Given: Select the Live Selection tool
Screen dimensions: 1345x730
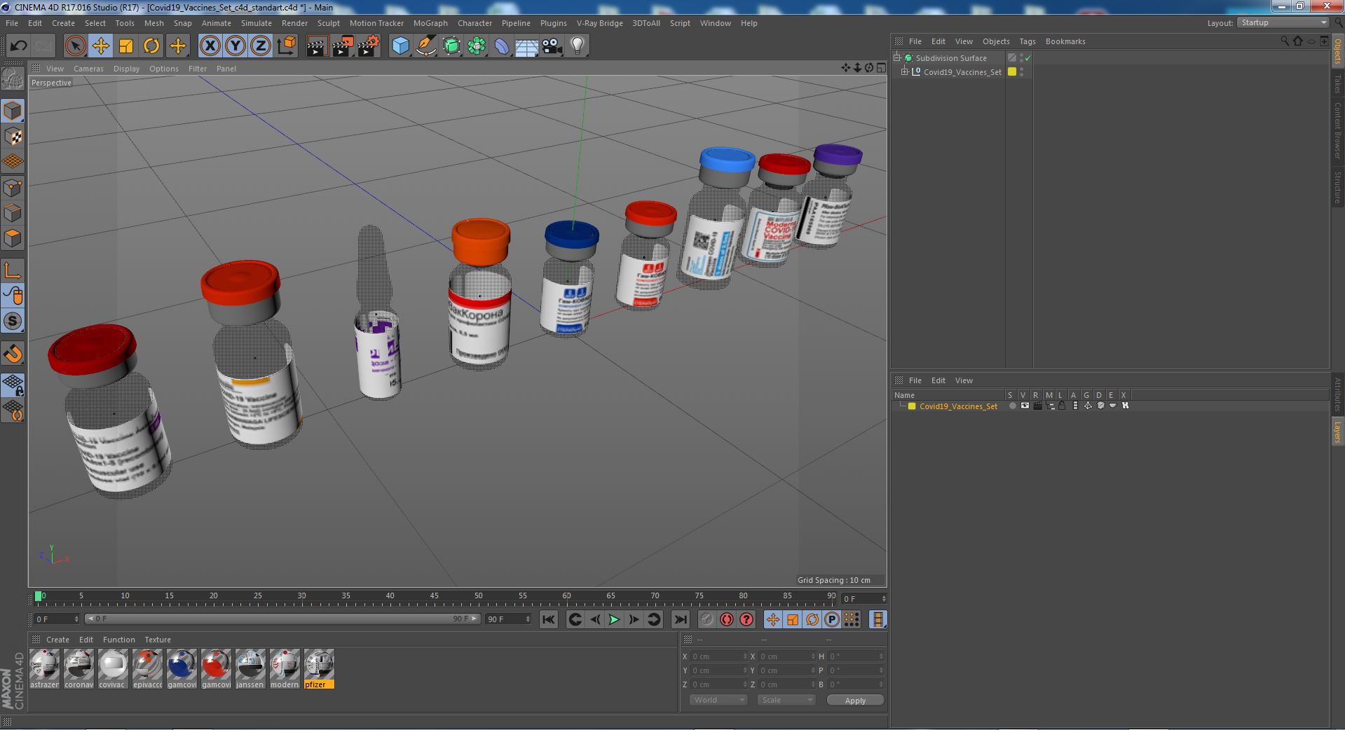Looking at the screenshot, I should click(x=75, y=46).
